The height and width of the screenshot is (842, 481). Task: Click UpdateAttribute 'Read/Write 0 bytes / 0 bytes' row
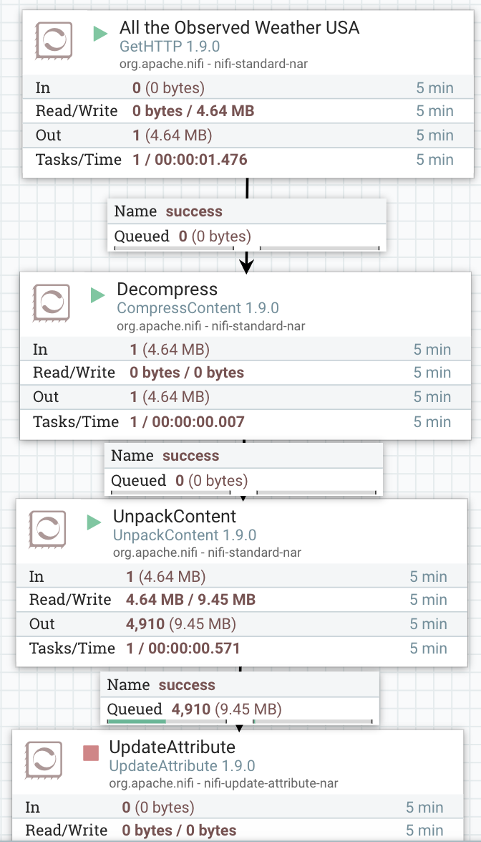[x=238, y=831]
